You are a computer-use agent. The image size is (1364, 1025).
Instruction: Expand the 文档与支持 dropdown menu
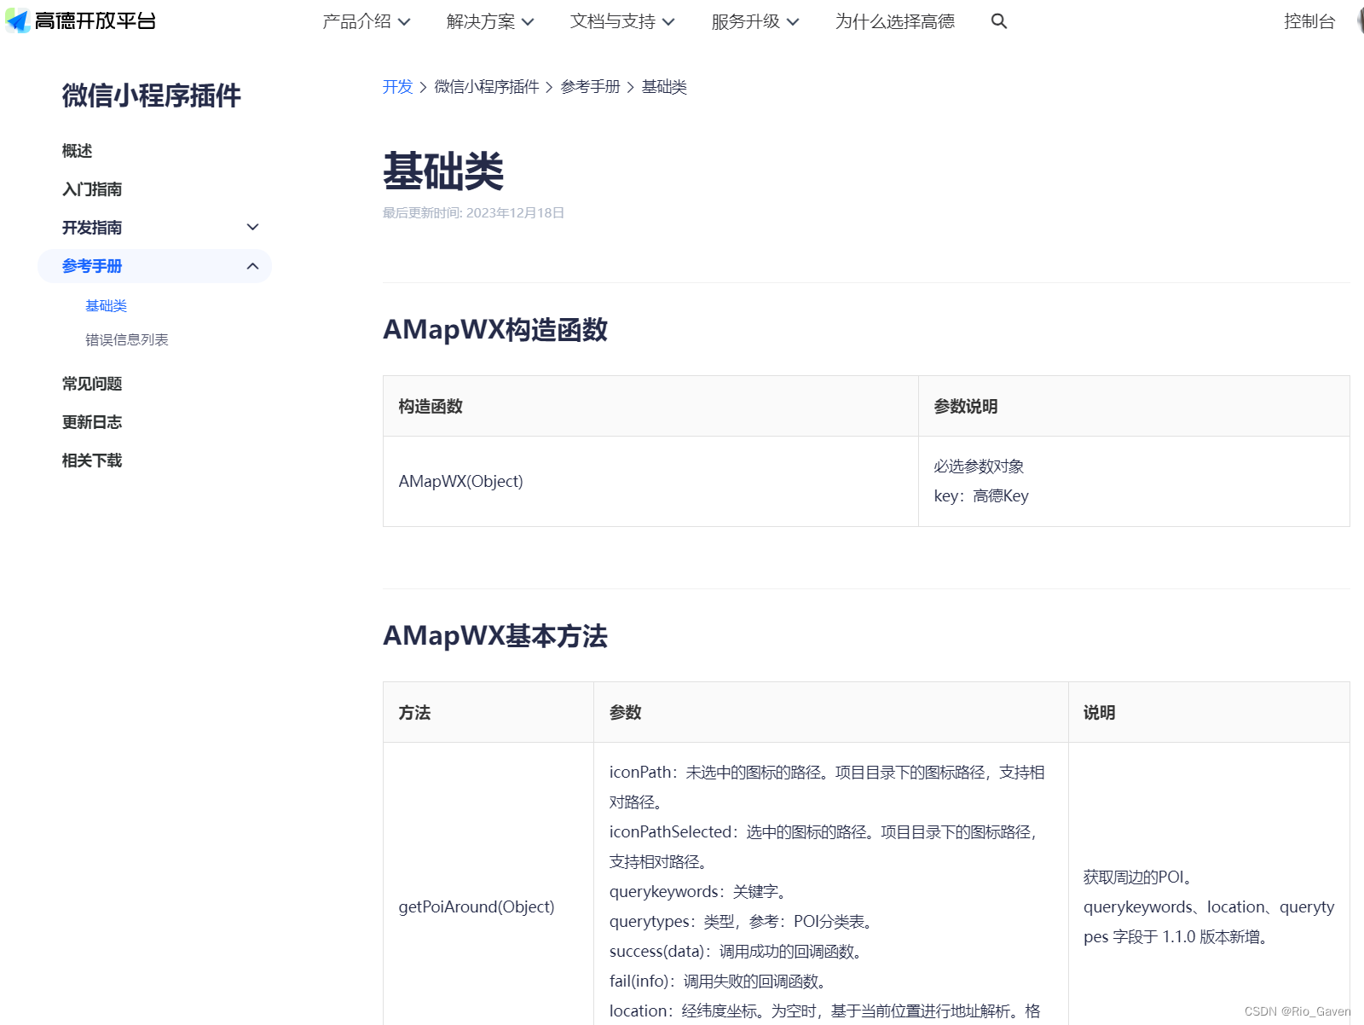[622, 21]
